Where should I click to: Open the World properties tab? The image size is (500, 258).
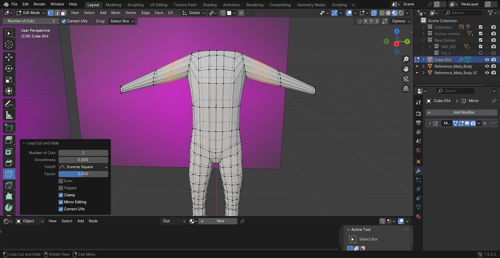point(418,150)
